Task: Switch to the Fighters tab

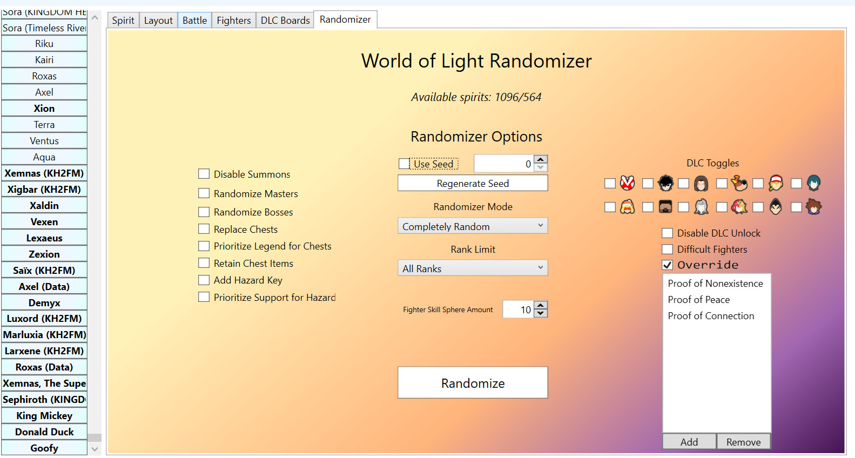Action: click(x=233, y=21)
